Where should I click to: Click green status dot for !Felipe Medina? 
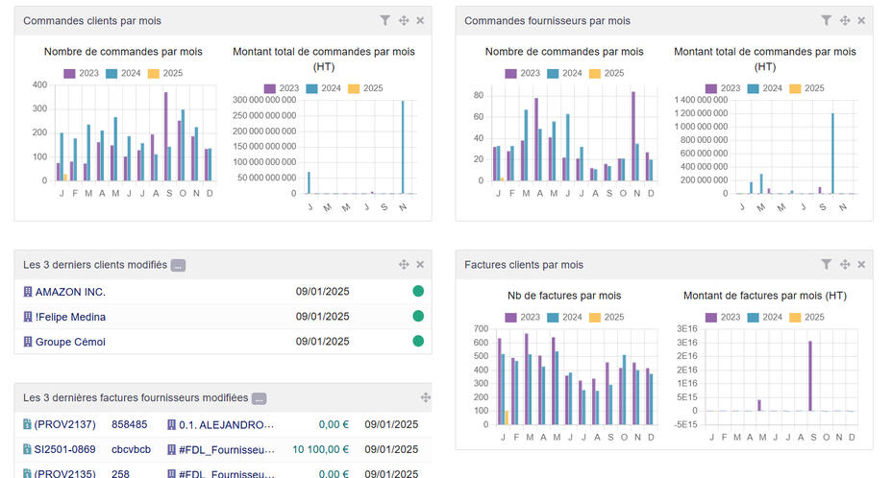(418, 317)
